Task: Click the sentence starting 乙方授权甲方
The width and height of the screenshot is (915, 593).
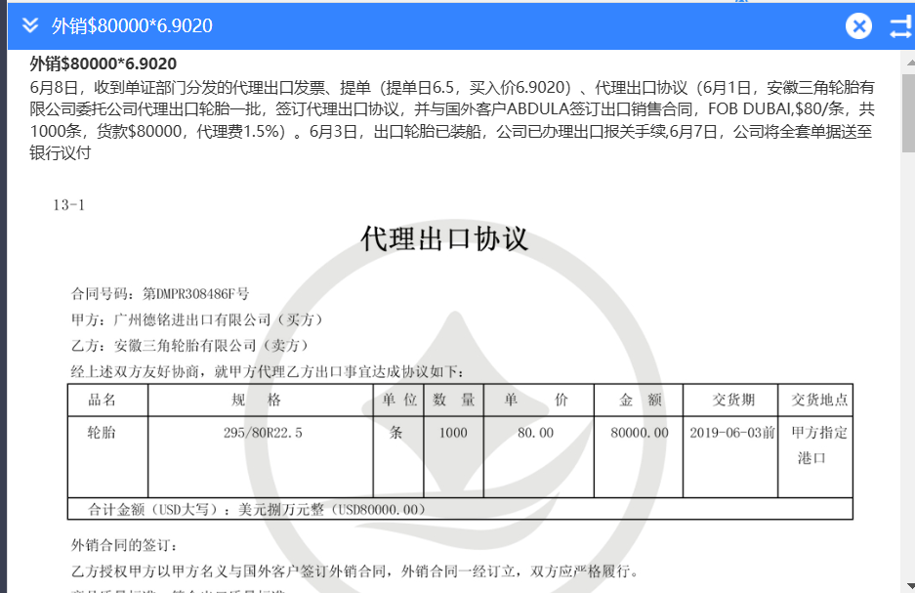Action: pyautogui.click(x=354, y=571)
